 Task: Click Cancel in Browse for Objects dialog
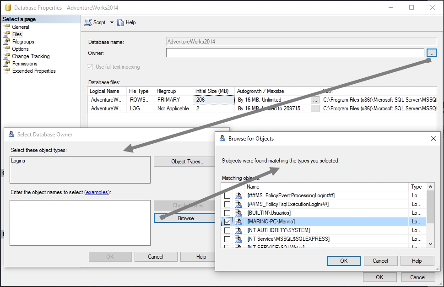[380, 261]
